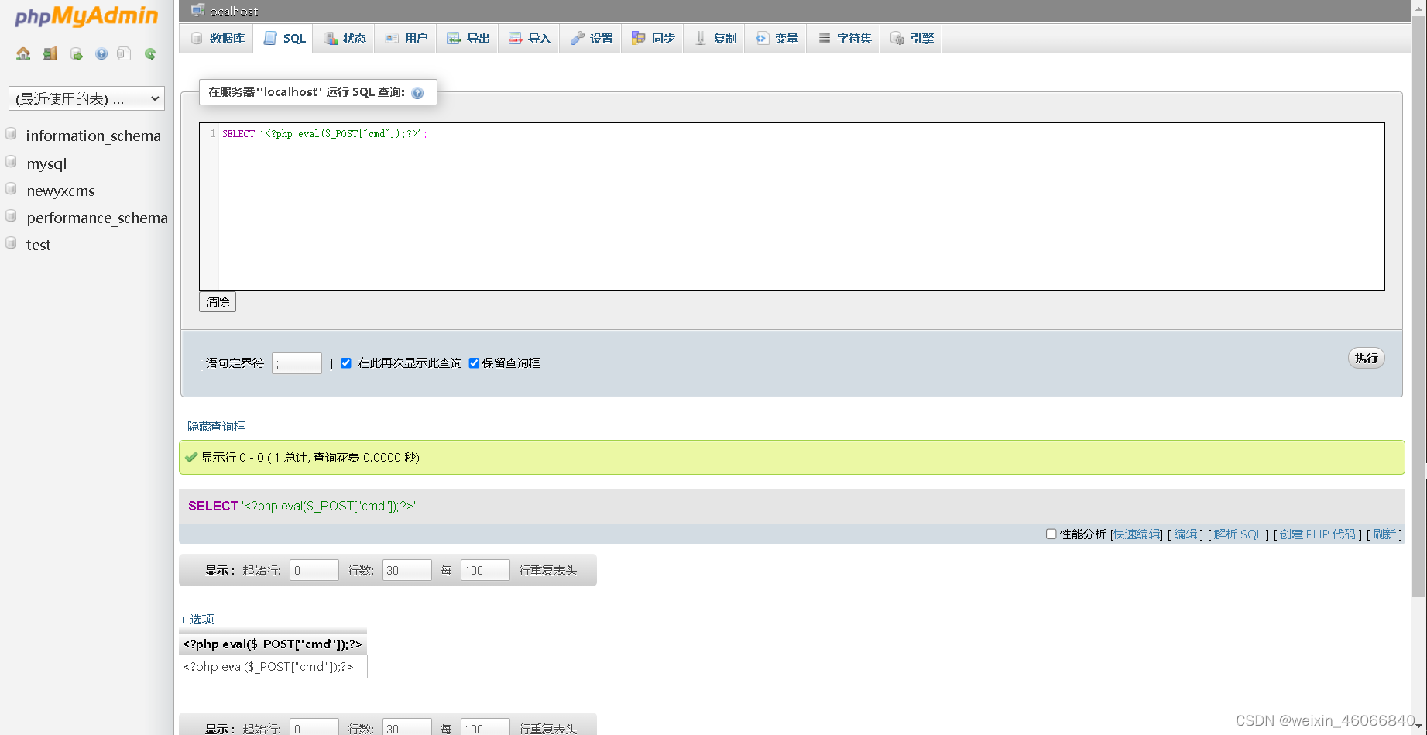Click the 清除 (Clear) button
The image size is (1427, 735).
pos(218,302)
